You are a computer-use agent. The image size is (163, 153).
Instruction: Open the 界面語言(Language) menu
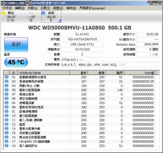92,8
